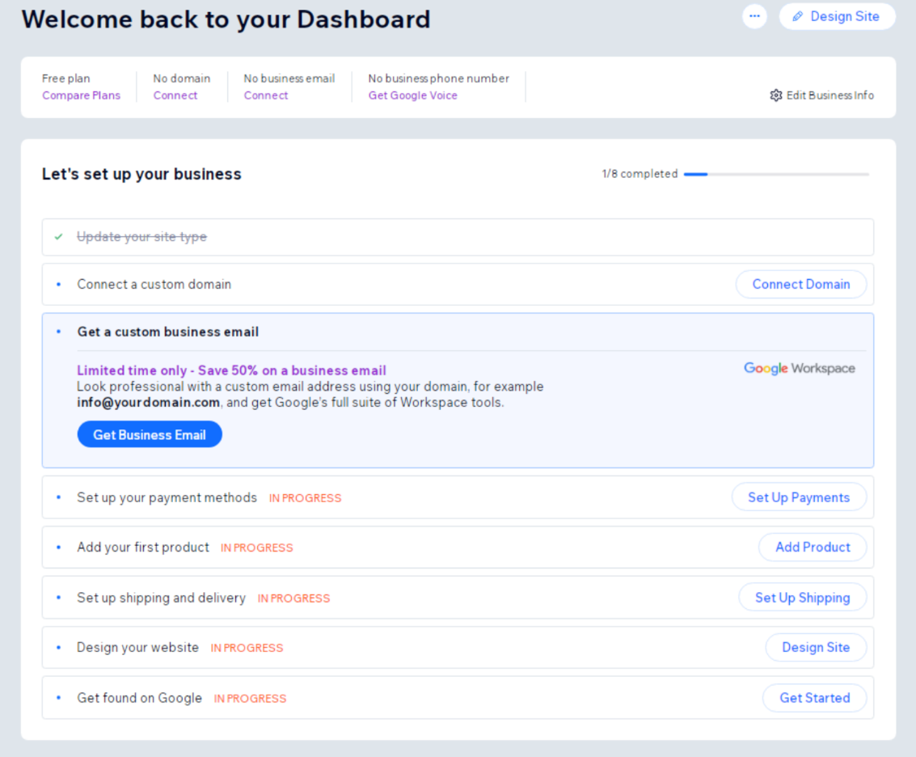Expand the Set up your payment methods step

167,497
